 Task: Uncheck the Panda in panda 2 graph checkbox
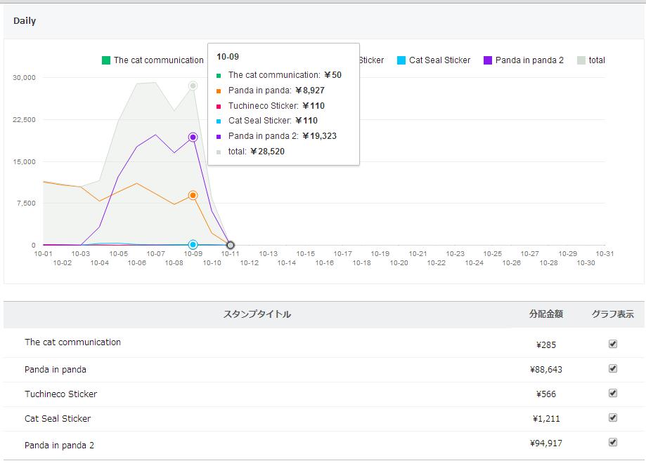(x=613, y=442)
